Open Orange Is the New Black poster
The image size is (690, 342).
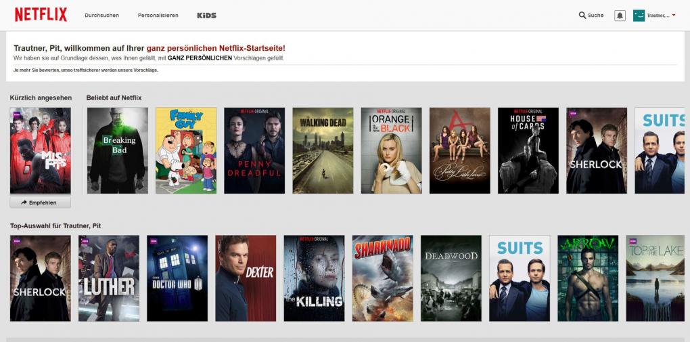391,151
